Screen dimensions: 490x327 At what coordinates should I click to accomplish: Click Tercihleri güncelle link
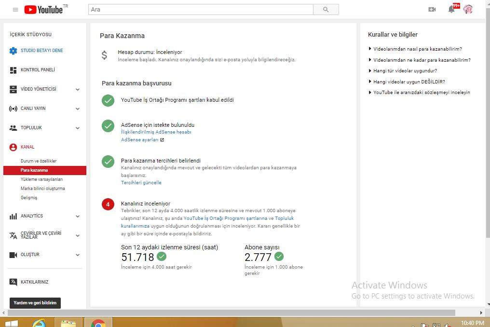point(141,183)
